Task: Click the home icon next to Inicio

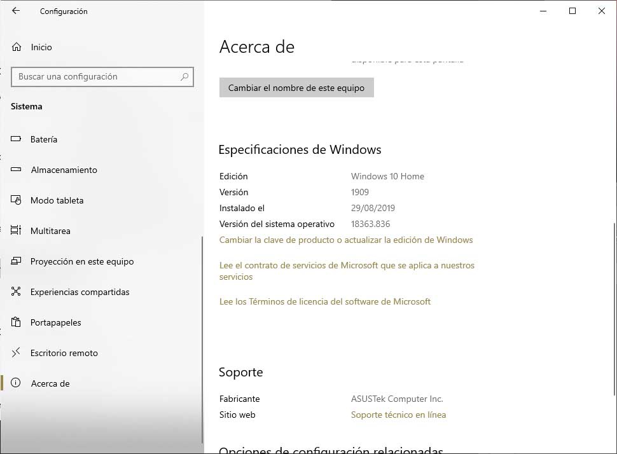Action: (x=17, y=46)
